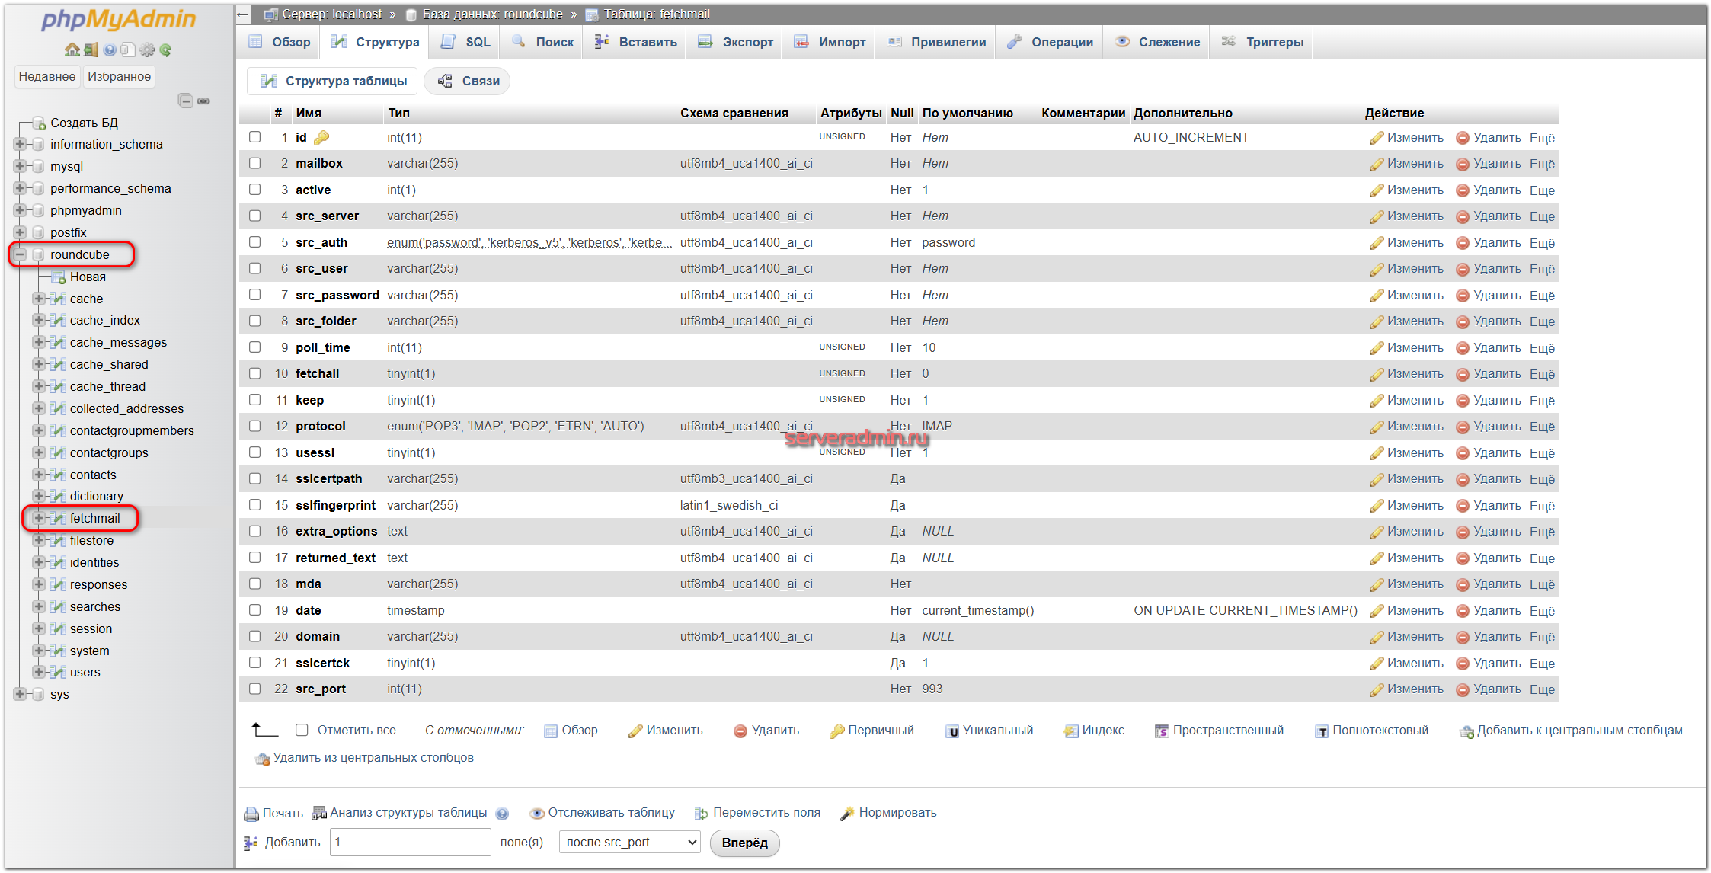Screen dimensions: 1711x873
Task: Click the number of fields input box
Action: tap(410, 843)
